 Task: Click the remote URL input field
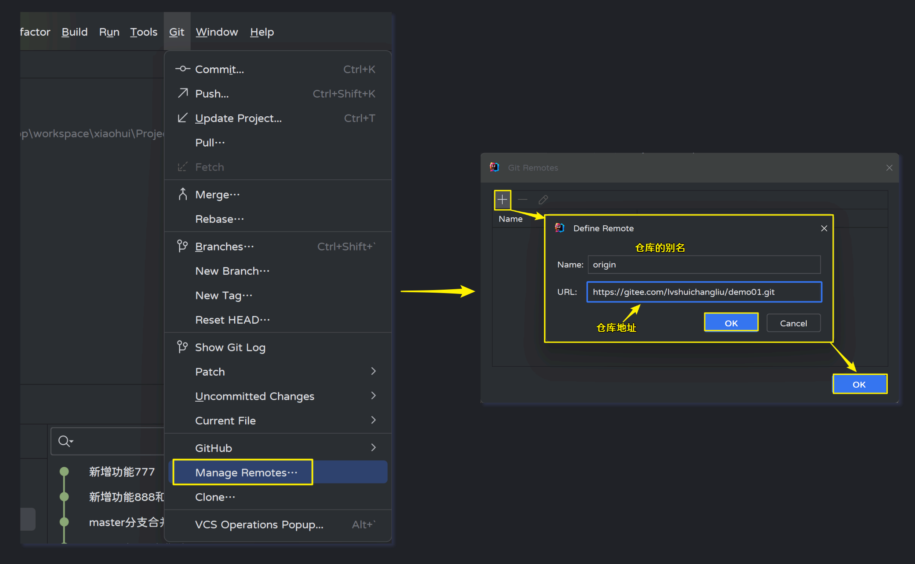coord(704,292)
